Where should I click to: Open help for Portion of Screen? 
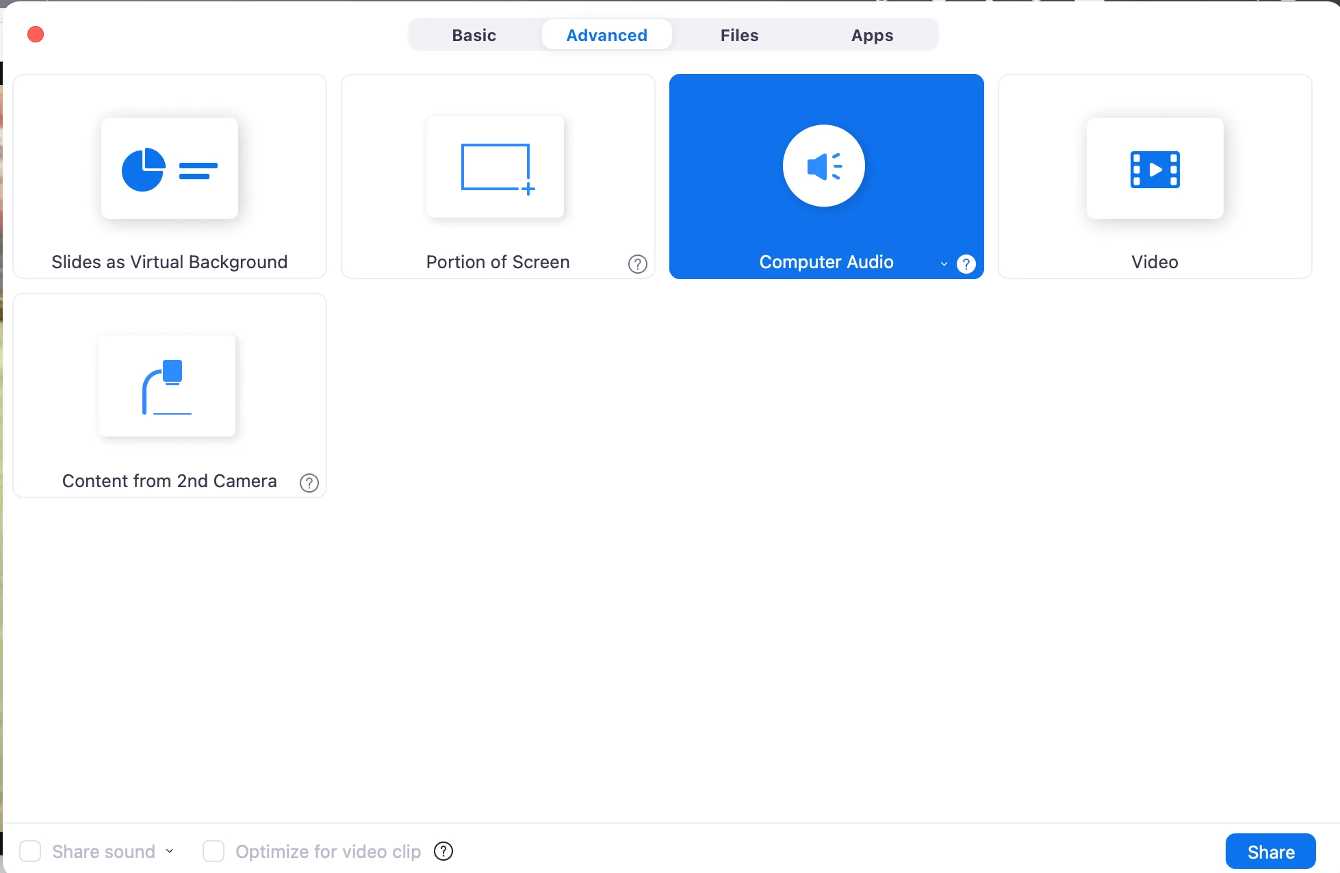pos(637,264)
